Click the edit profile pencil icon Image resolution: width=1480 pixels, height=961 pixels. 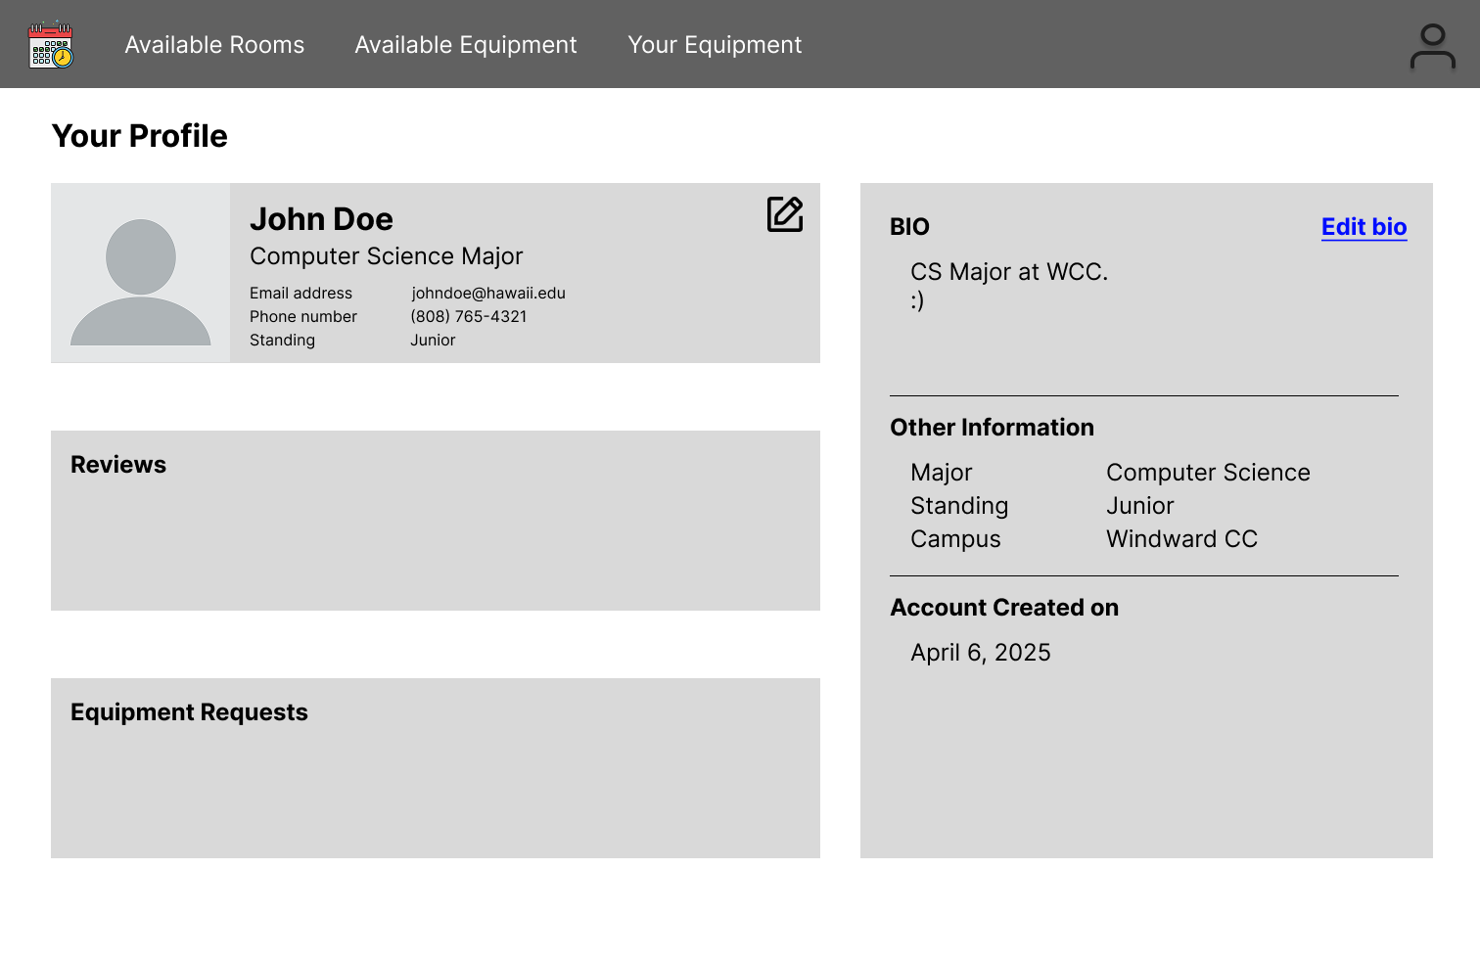click(x=784, y=214)
